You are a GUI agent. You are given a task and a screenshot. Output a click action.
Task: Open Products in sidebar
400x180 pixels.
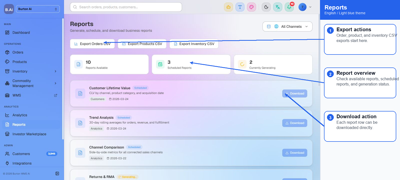pos(31,62)
